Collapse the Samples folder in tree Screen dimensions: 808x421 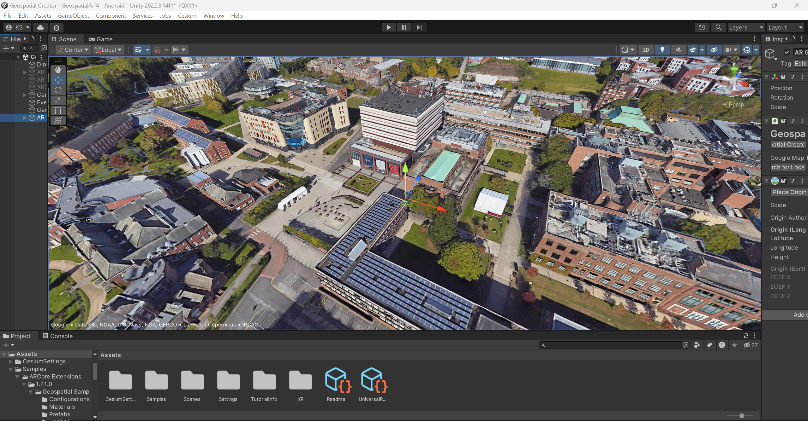click(x=11, y=369)
